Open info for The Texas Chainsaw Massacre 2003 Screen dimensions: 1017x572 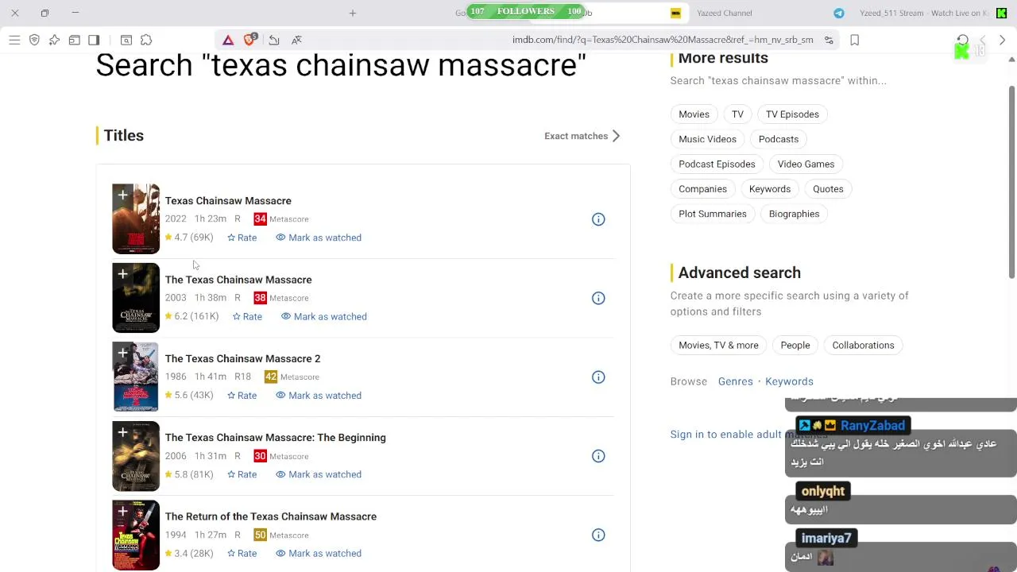598,298
